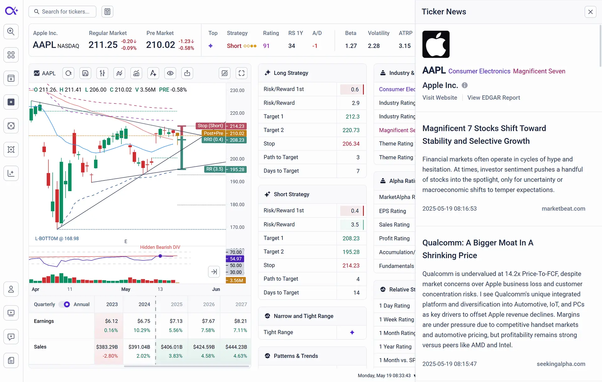Click the Narrow and Tight Range header
This screenshot has height=382, width=602.
coord(312,316)
